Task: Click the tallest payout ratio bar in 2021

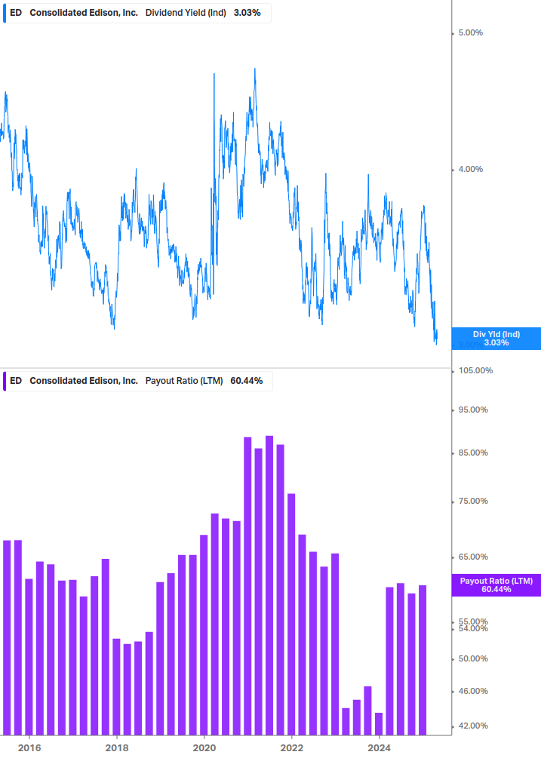Action: tap(269, 585)
